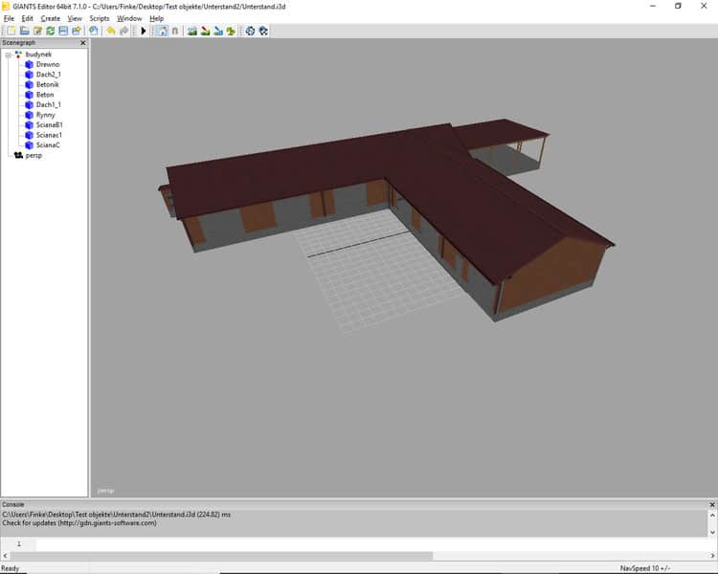Collapse the budynek tree node
The height and width of the screenshot is (574, 718).
[8, 55]
